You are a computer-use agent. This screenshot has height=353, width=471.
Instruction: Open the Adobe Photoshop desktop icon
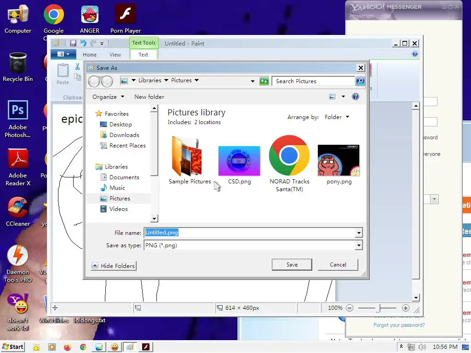[x=18, y=119]
